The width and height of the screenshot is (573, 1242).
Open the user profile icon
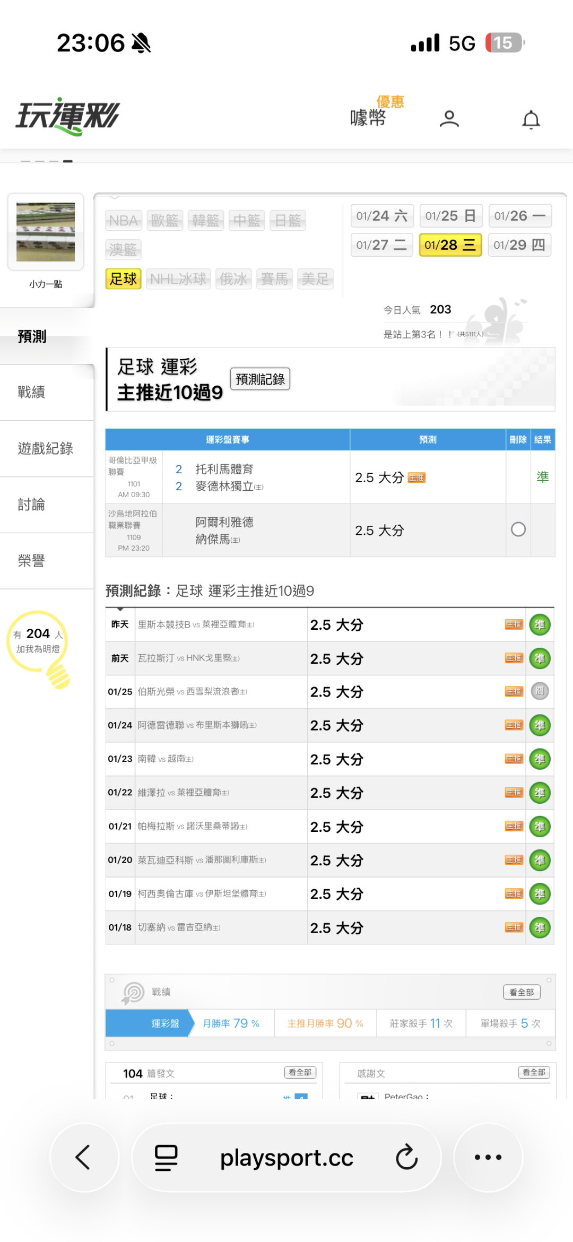[449, 118]
